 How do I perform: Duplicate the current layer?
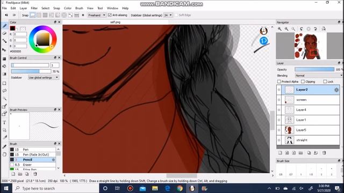click(x=309, y=153)
